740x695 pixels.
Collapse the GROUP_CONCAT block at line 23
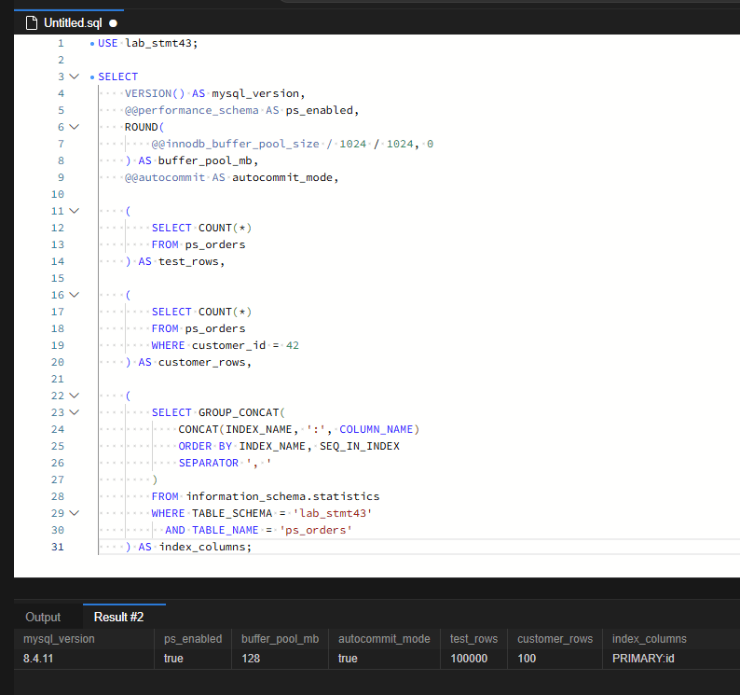(75, 412)
